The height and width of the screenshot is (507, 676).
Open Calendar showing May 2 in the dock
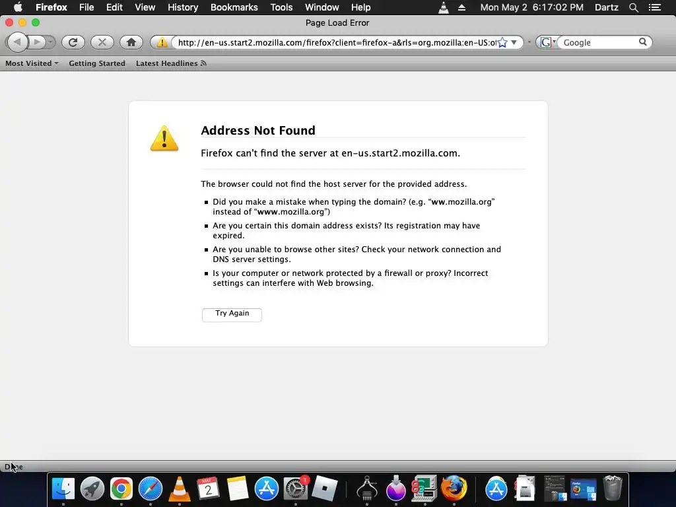tap(208, 489)
